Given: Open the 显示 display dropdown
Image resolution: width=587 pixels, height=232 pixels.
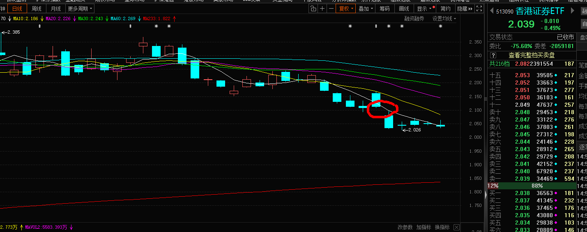Looking at the screenshot, I should click(x=425, y=9).
